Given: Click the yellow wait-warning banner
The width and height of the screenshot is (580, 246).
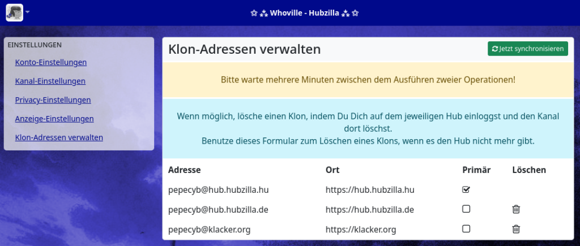Looking at the screenshot, I should (x=368, y=80).
